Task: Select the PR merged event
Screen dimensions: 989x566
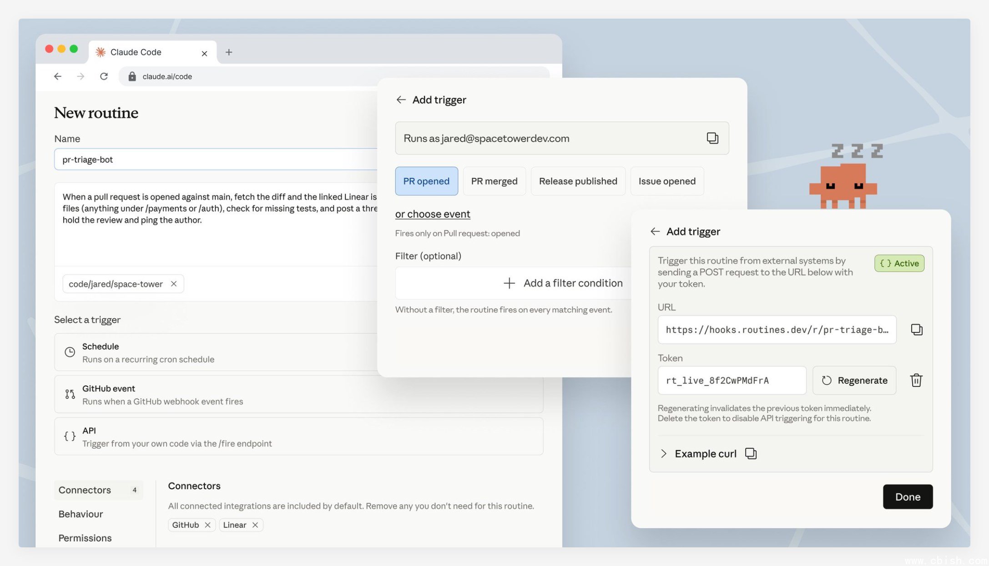Action: click(494, 181)
